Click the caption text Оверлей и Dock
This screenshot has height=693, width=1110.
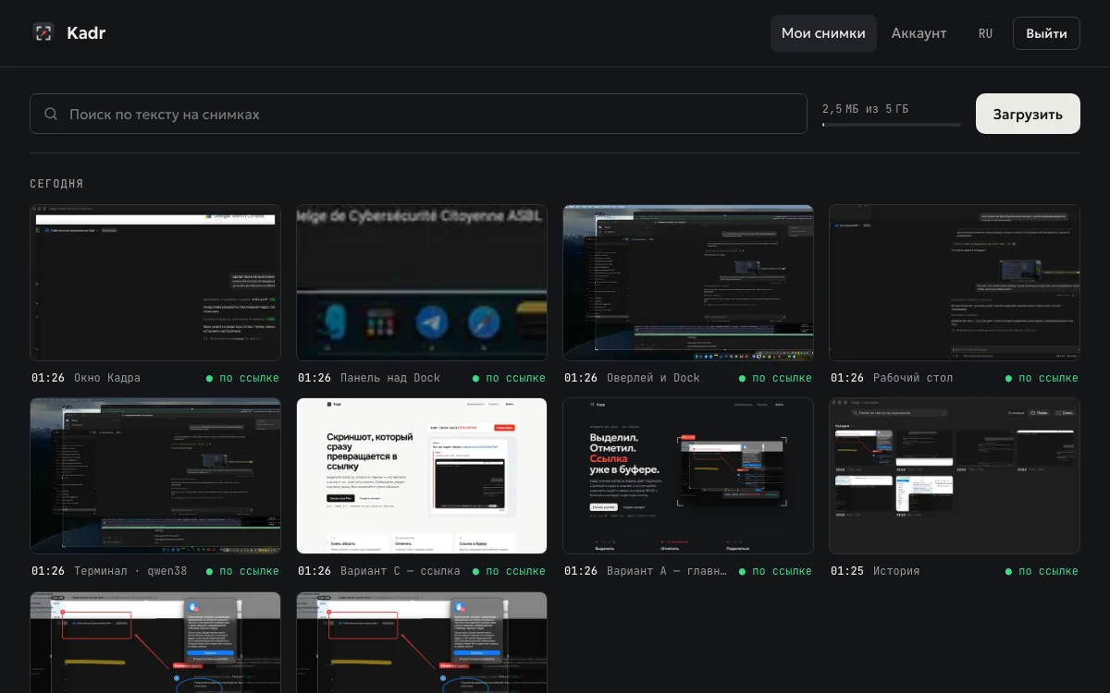tap(653, 378)
